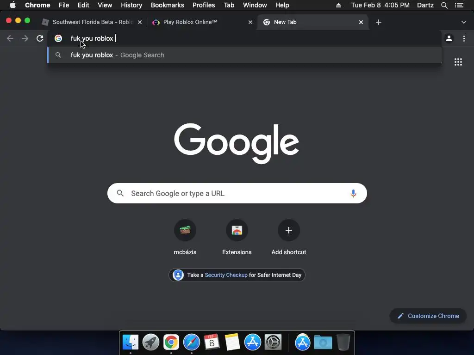Select the 'fuk you roblox' Google Search suggestion
The image size is (474, 355).
pos(244,55)
